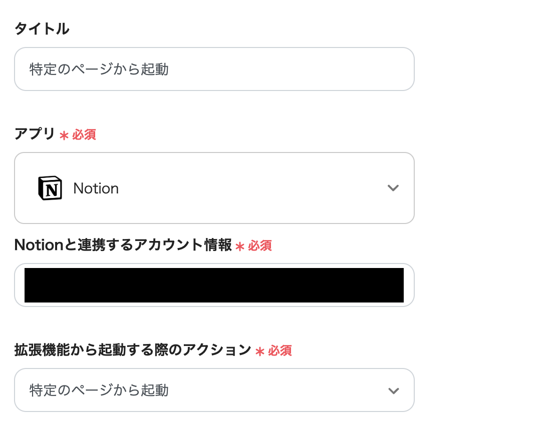Click the Notion text in app dropdown

click(x=96, y=188)
